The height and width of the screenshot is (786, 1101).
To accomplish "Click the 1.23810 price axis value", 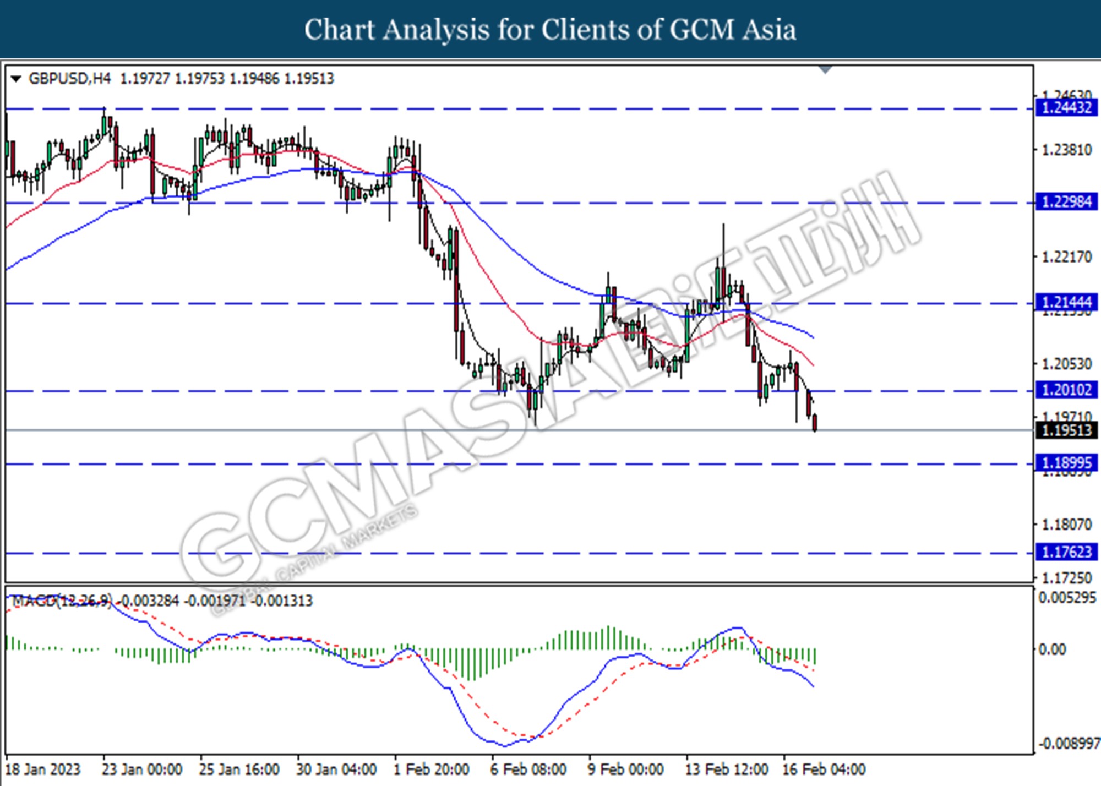I will [1067, 150].
